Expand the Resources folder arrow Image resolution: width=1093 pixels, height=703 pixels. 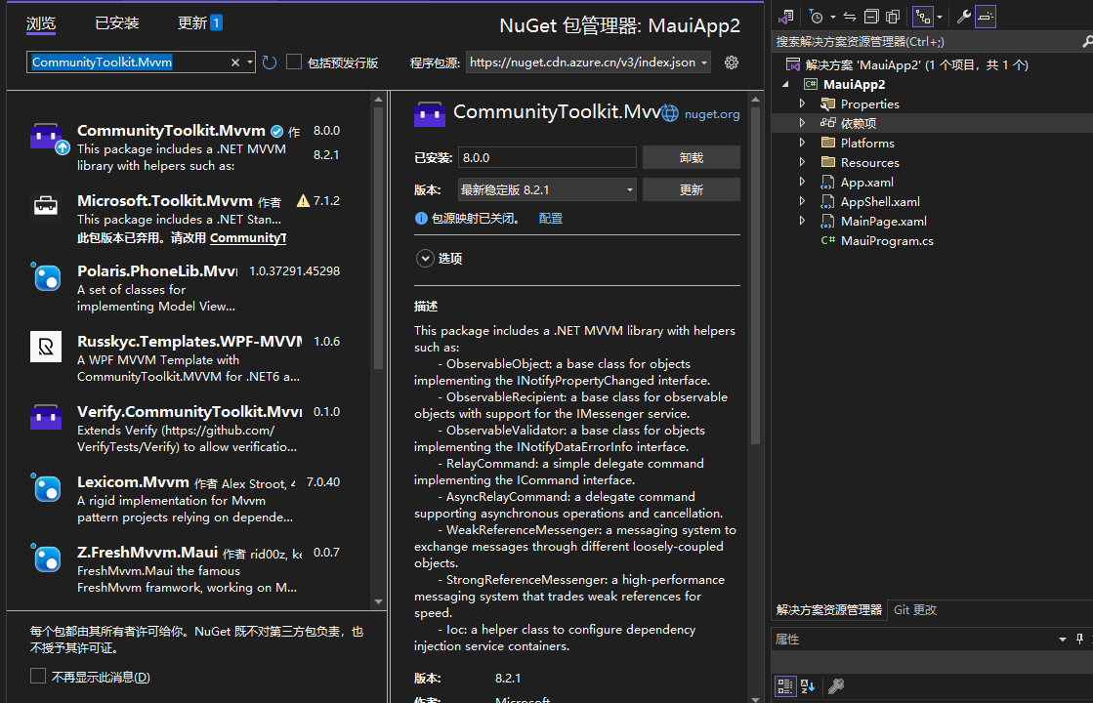click(x=802, y=162)
